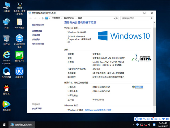Click the 控制面板 breadcrumb segment
This screenshot has height=128, width=170.
[x=56, y=18]
